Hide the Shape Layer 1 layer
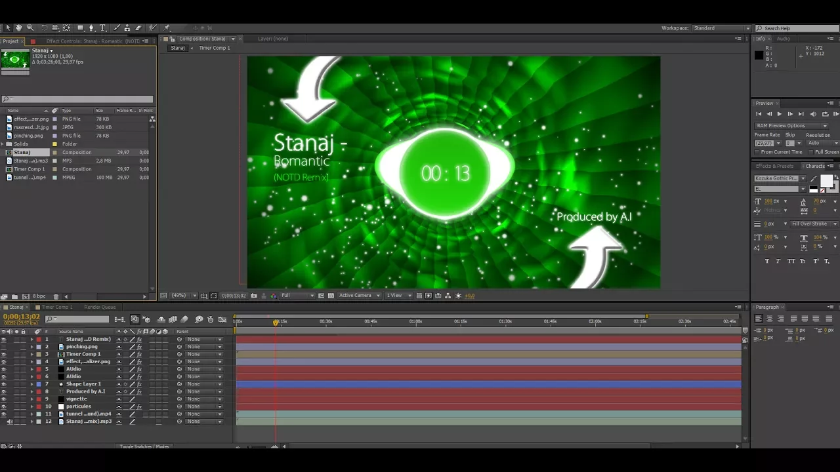Viewport: 840px width, 472px height. point(4,384)
